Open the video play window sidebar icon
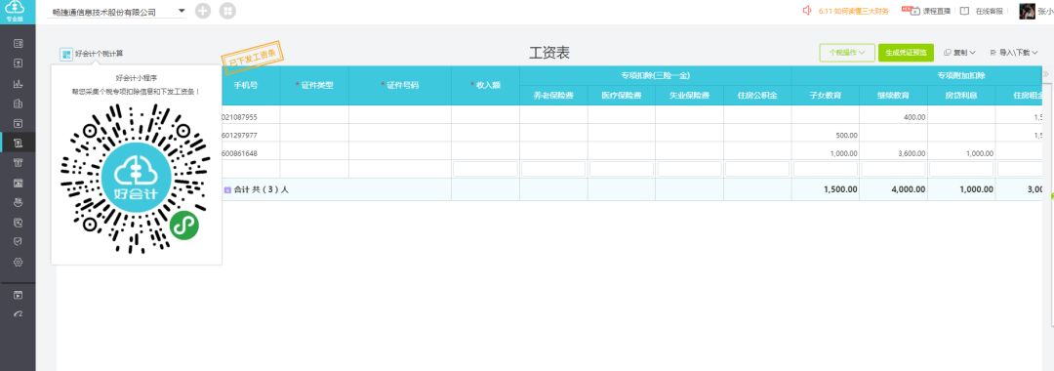The height and width of the screenshot is (371, 1054). [x=19, y=295]
